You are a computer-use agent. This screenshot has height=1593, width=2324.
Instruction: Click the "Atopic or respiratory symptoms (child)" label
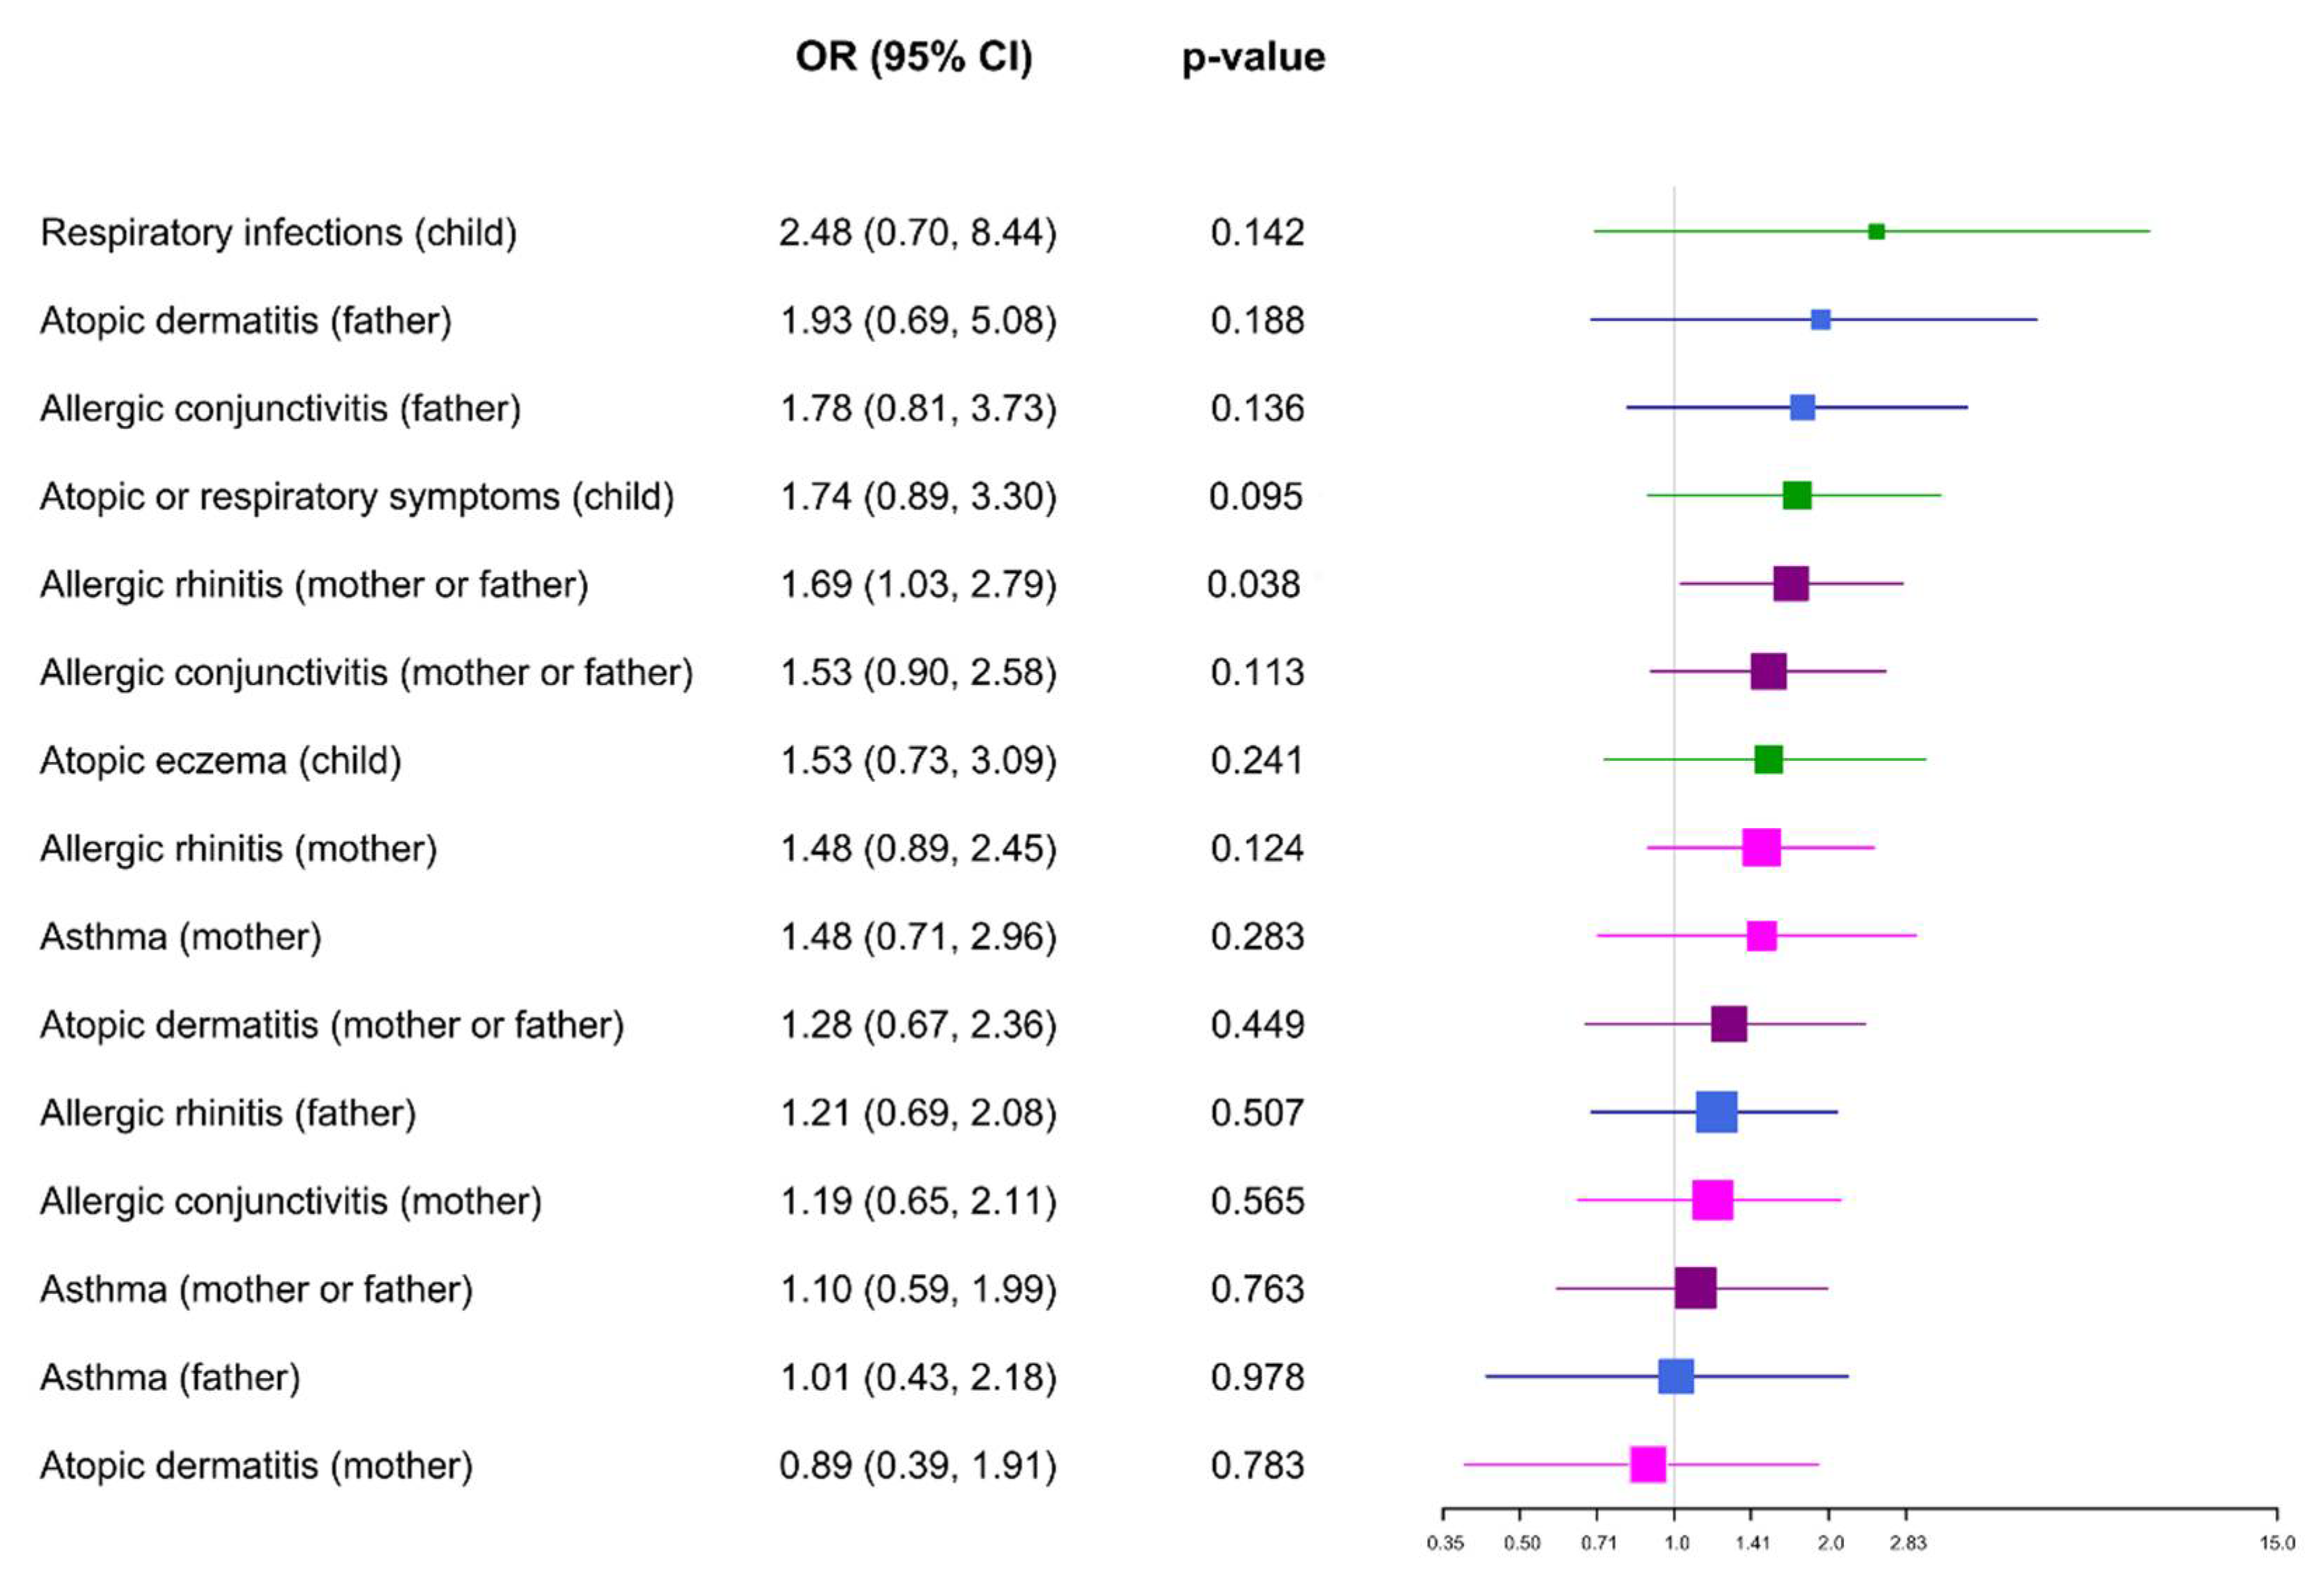click(x=357, y=497)
